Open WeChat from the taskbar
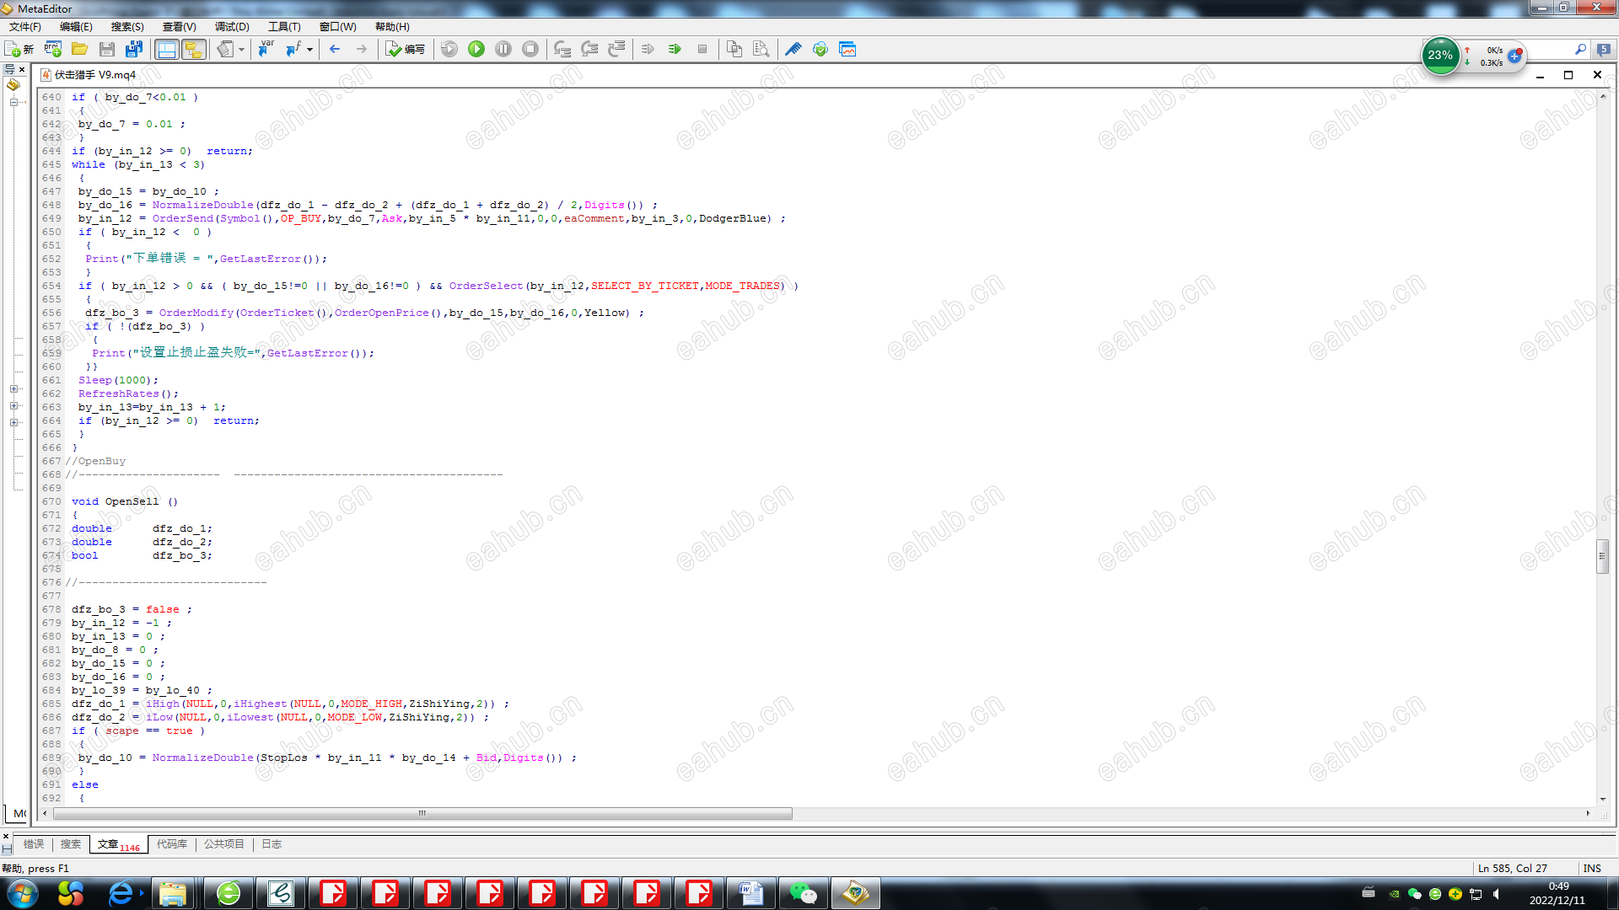The image size is (1619, 910). coord(803,893)
